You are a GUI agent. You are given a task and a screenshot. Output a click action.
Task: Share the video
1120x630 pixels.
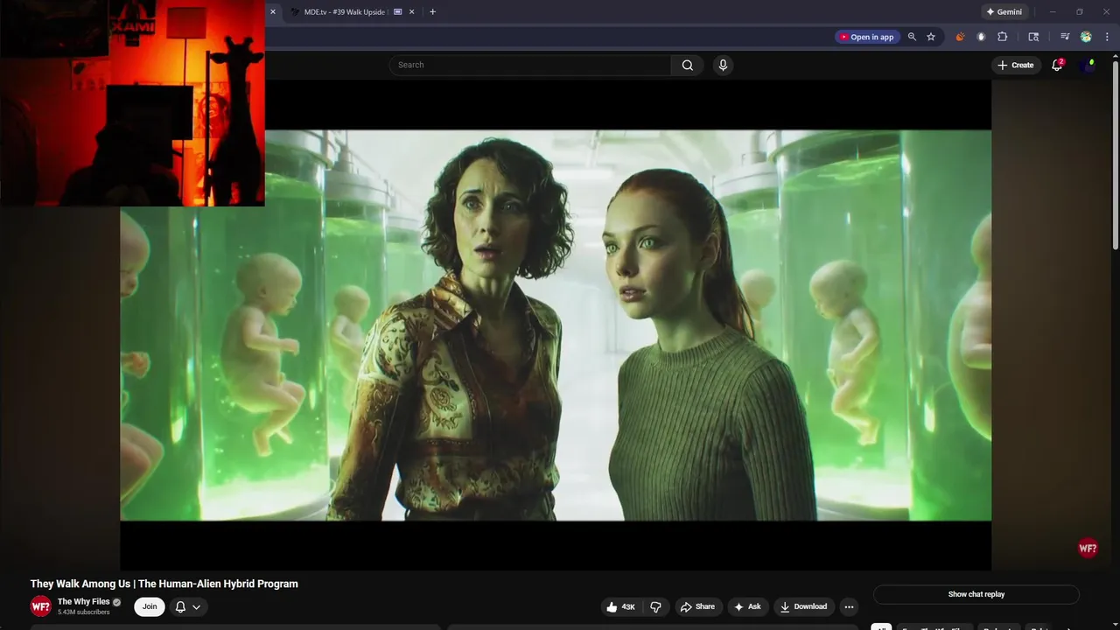pos(697,606)
